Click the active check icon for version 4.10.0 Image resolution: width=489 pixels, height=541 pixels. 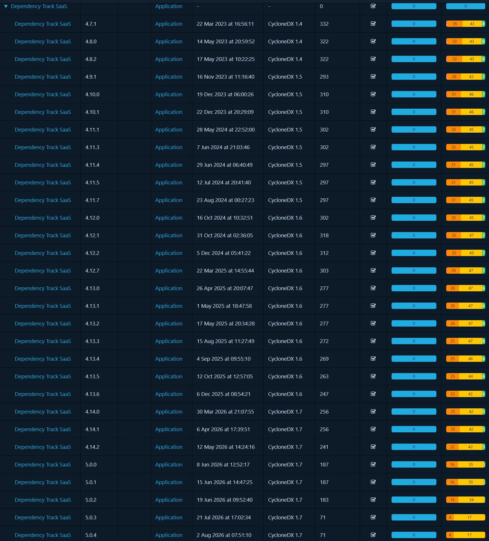click(373, 94)
